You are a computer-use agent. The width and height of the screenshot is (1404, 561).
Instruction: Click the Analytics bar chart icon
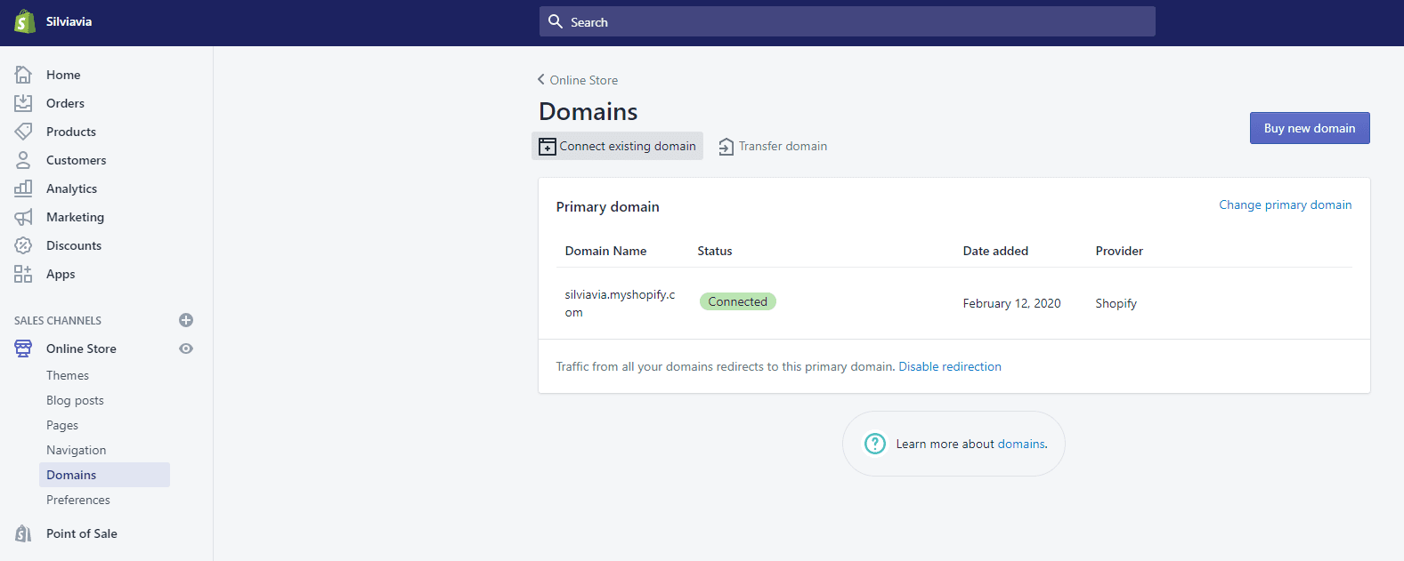pos(23,188)
